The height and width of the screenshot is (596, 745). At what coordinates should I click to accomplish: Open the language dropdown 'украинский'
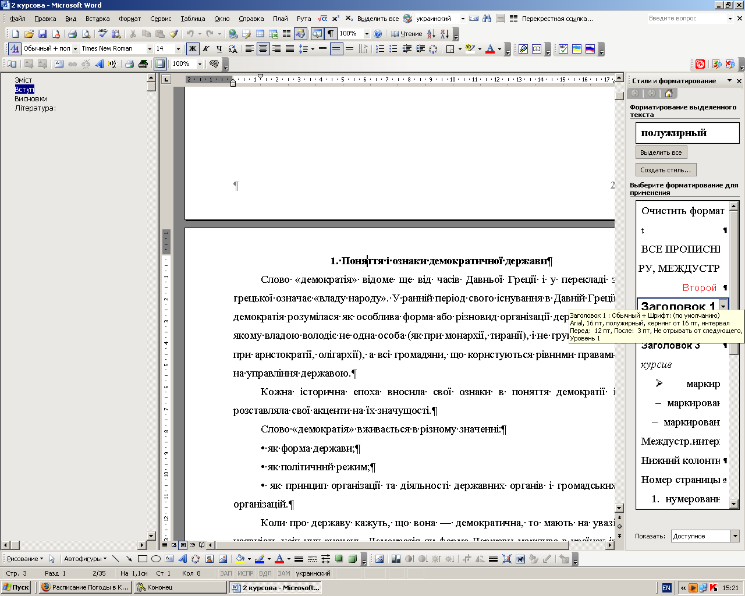(463, 19)
